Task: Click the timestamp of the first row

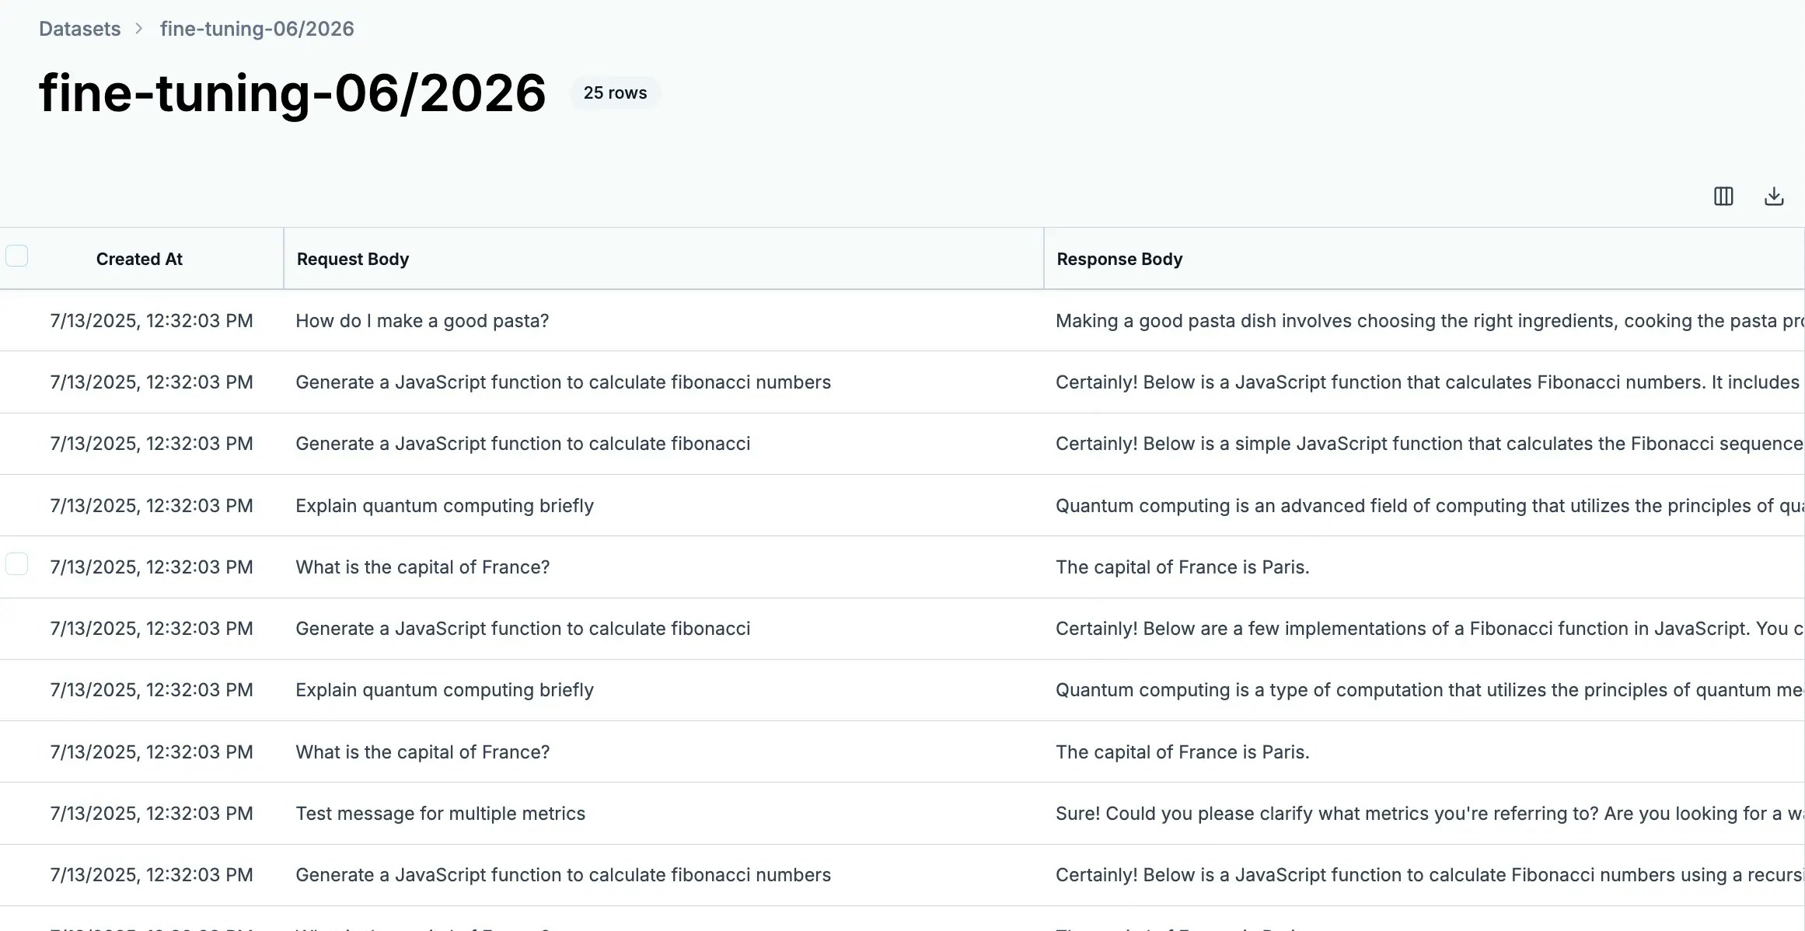Action: click(x=152, y=320)
